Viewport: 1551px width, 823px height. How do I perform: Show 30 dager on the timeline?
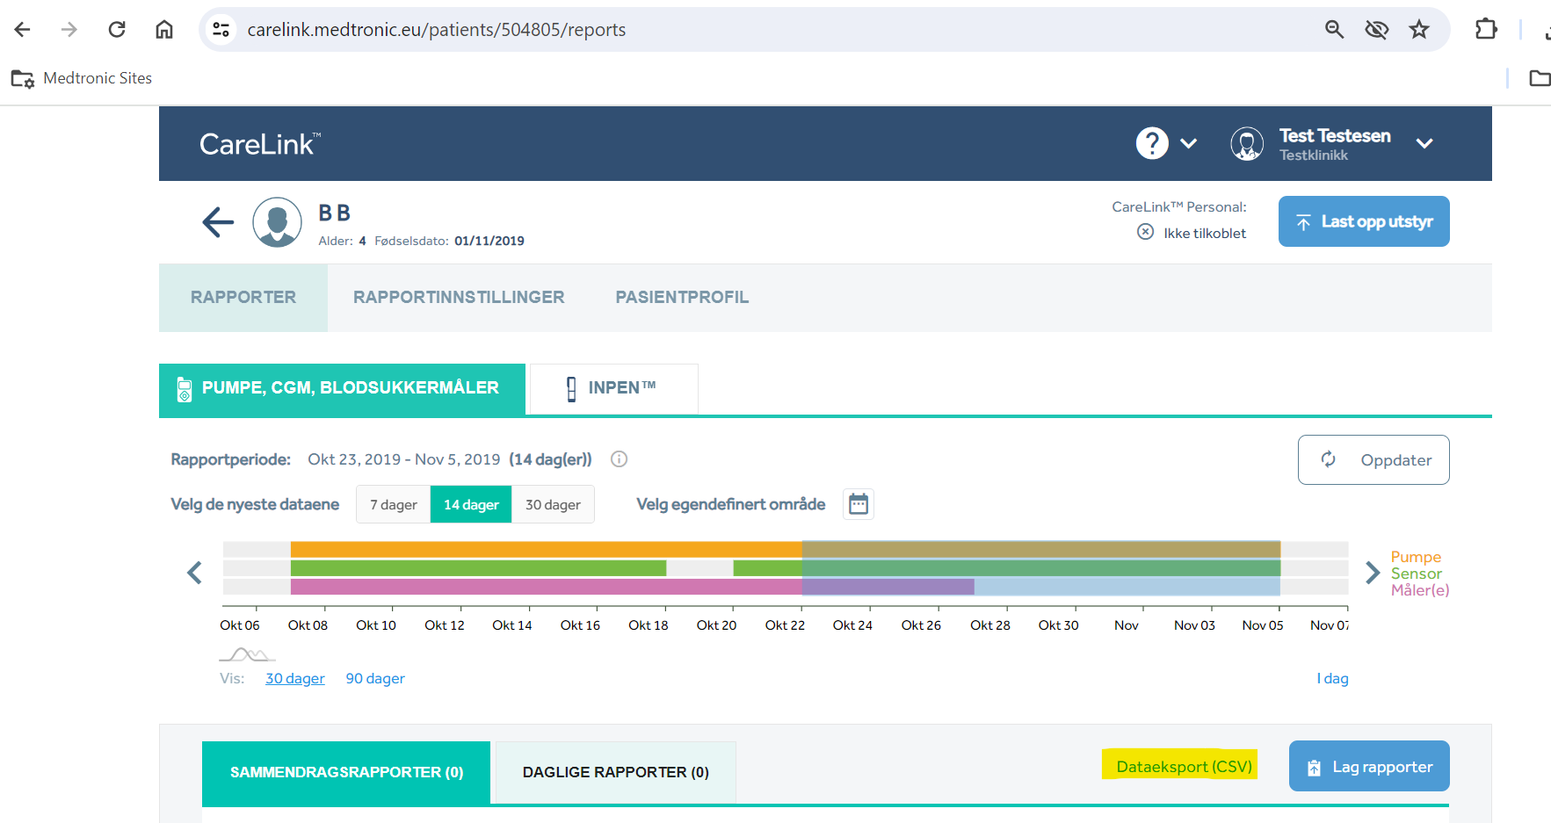pos(295,679)
